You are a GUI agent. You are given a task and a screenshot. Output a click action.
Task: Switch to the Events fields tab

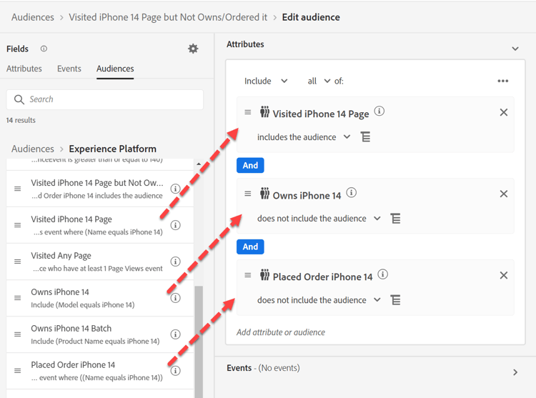click(x=69, y=69)
